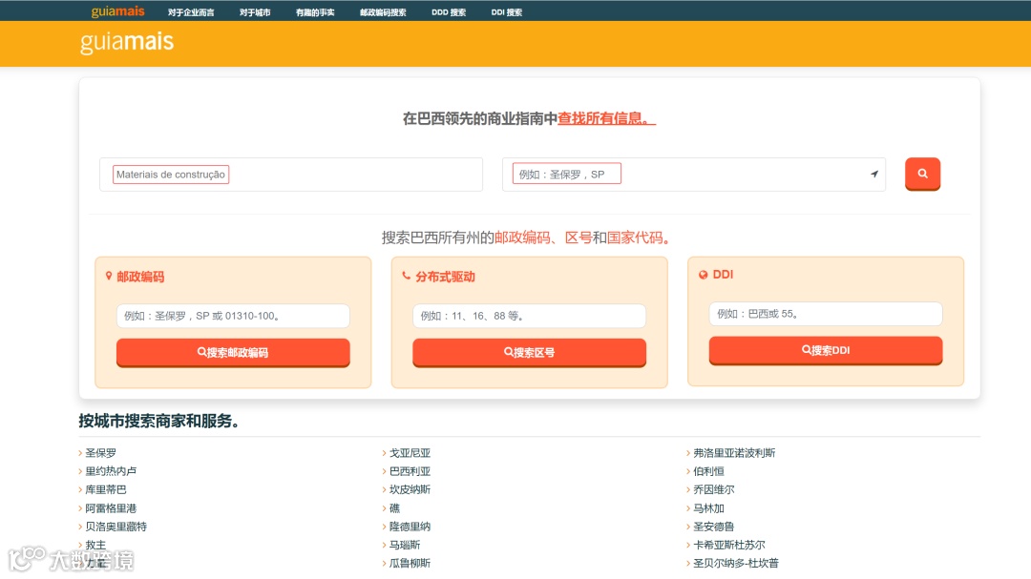Image resolution: width=1031 pixels, height=579 pixels.
Task: Open the 贝洛奥里藏特 city link
Action: pos(116,527)
